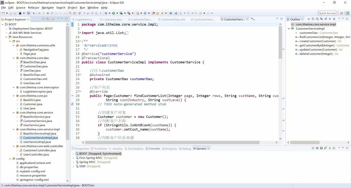Screen dimensions: 351x188
Task: Collapse the BOOT project node
Action: coord(3,24)
